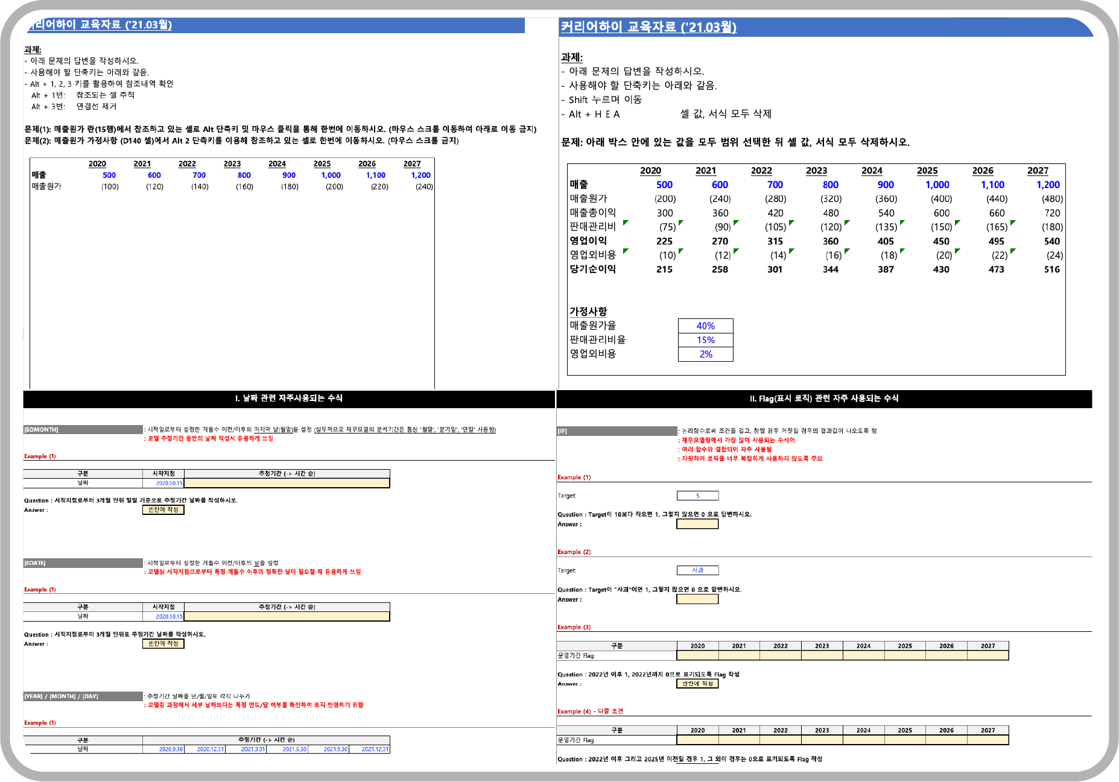1119x782 pixels.
Task: Click the 당기순이익 value 516
Action: click(1051, 270)
